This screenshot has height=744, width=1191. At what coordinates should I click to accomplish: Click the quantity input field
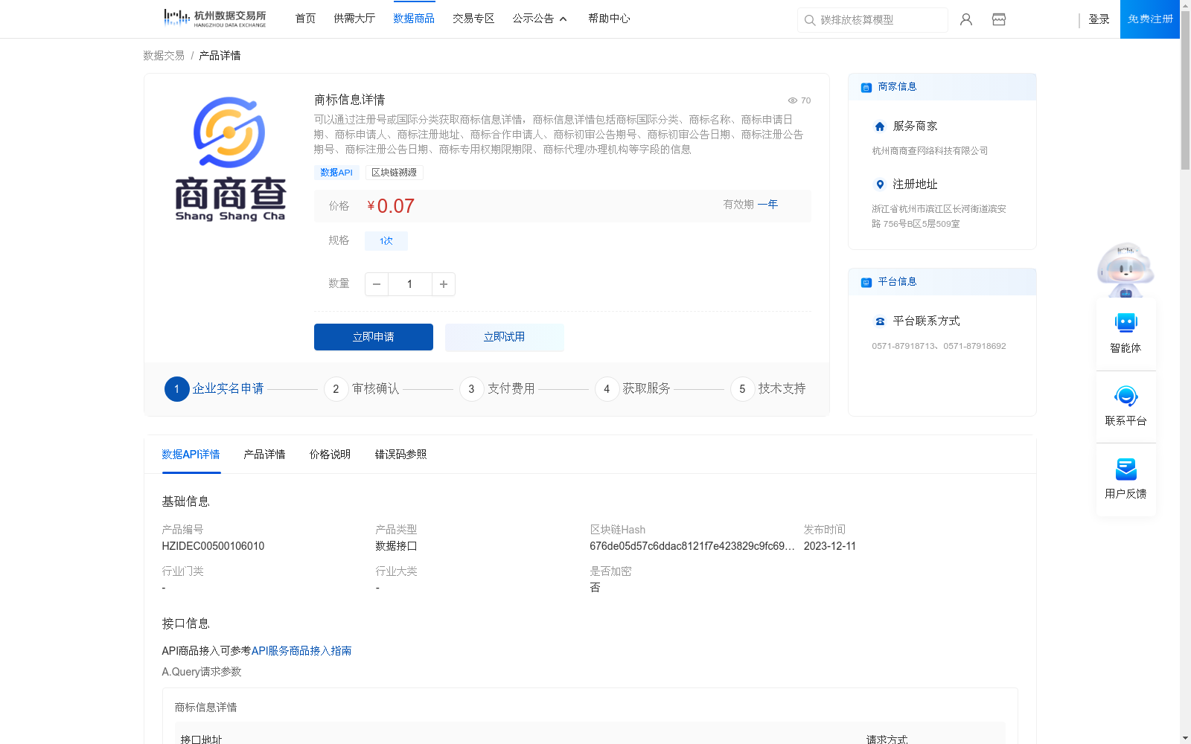pyautogui.click(x=410, y=284)
